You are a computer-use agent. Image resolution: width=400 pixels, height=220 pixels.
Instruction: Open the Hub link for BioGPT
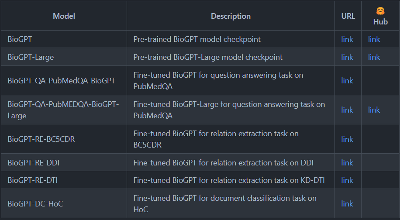tap(374, 39)
